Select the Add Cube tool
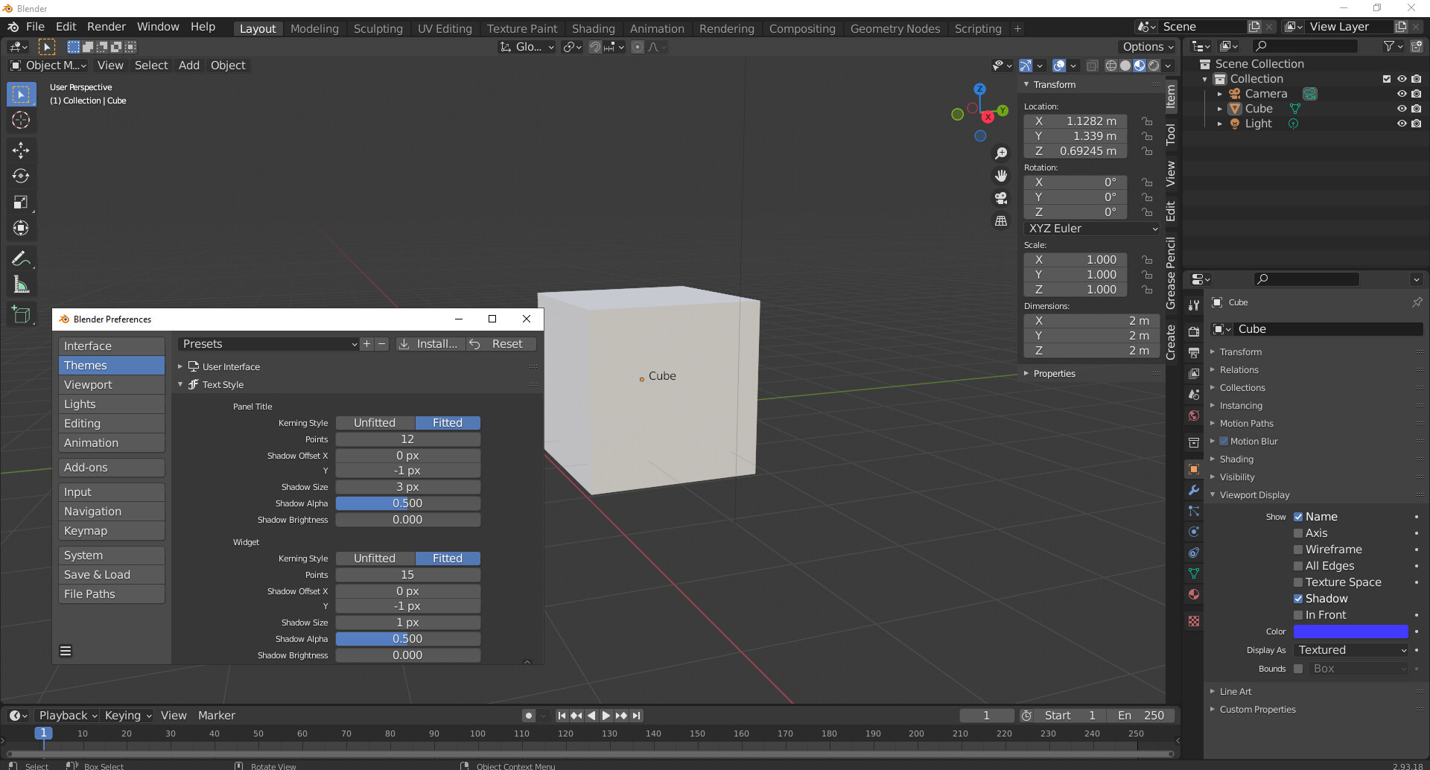This screenshot has height=770, width=1430. (21, 314)
